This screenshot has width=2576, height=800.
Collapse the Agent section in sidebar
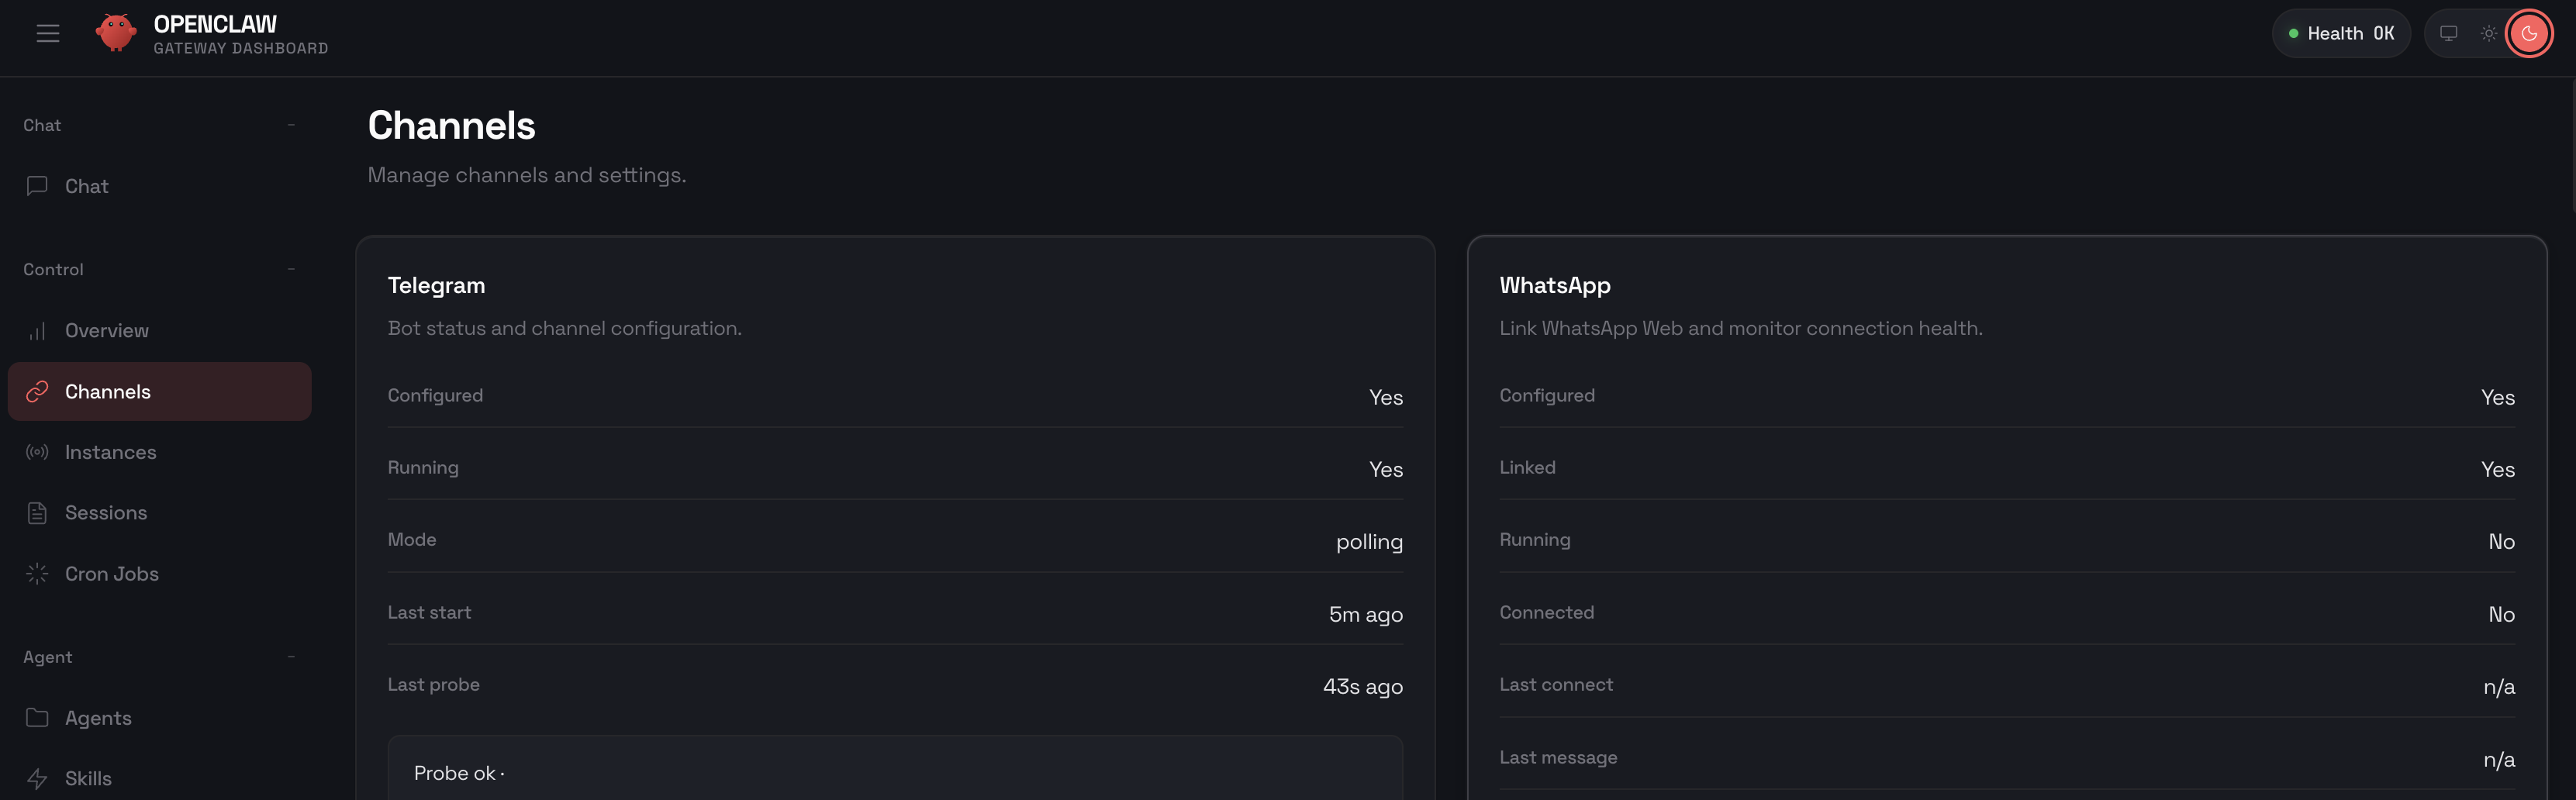click(290, 657)
